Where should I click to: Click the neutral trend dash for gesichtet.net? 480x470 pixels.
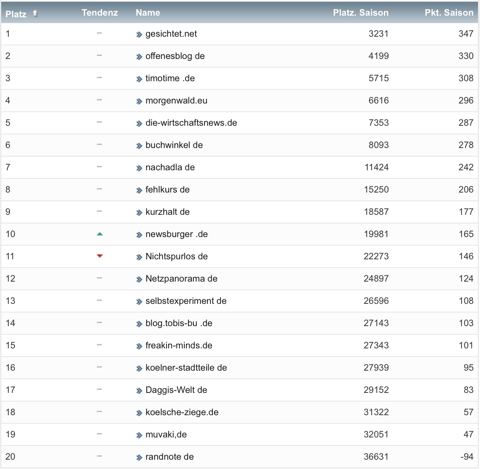pos(99,33)
